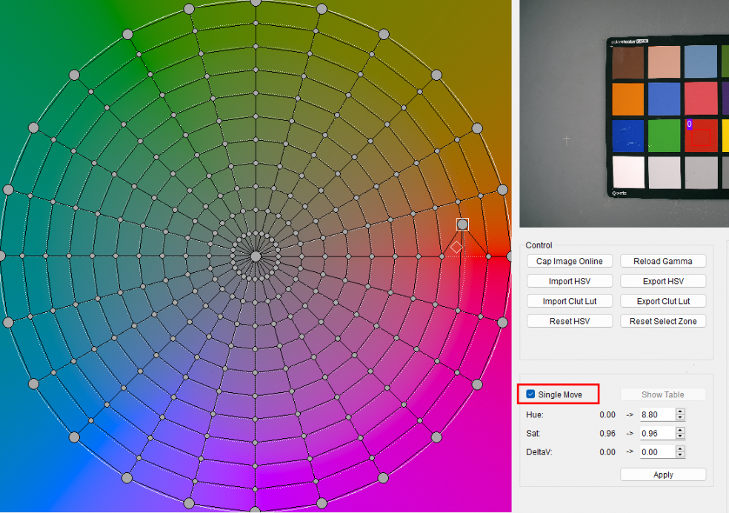This screenshot has height=513, width=729.
Task: Focus the Hue value input field
Action: point(657,414)
